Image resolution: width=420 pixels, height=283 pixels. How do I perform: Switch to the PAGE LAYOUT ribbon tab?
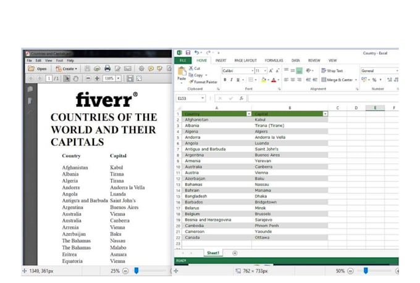point(245,60)
